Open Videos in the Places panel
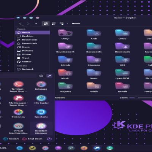Viewport: 152px width, 152px height. click(33, 54)
